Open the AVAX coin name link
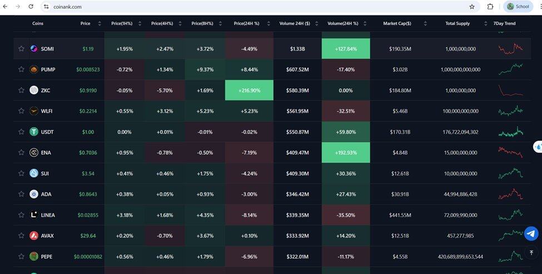The image size is (542, 274). click(x=47, y=236)
